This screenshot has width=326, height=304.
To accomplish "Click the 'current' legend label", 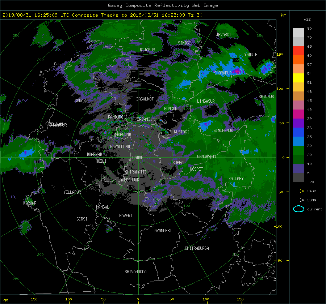I will click(x=315, y=209).
